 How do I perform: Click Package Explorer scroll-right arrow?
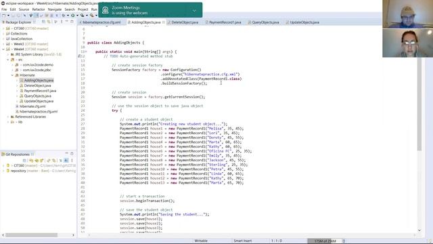point(73,235)
